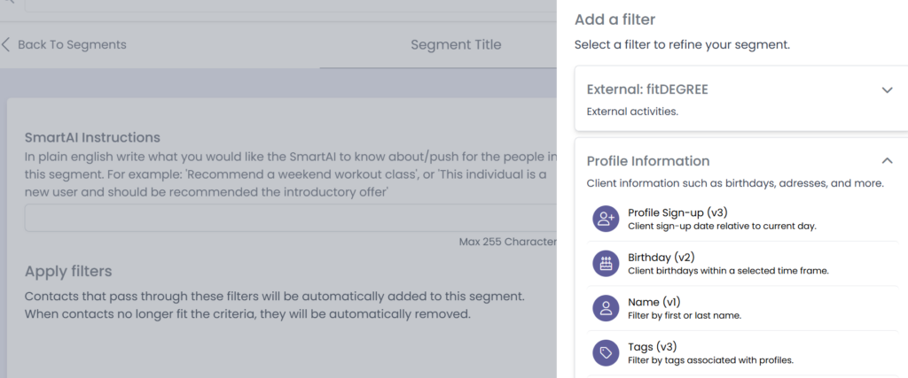908x378 pixels.
Task: Click 'Client birthdays within a selected time frame'
Action: point(728,271)
